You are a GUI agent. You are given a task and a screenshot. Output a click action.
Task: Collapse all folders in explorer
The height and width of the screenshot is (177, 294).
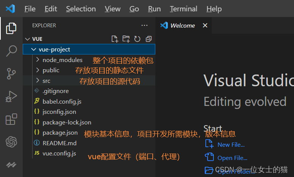tap(149, 39)
